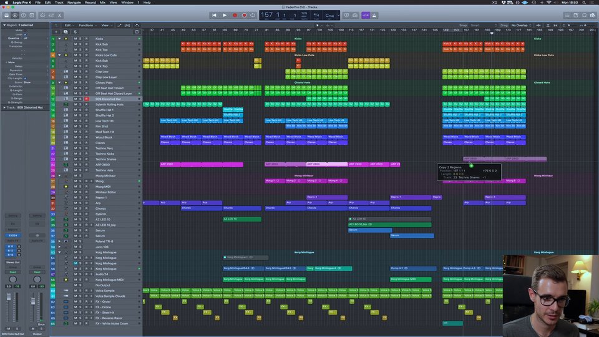Viewport: 599px width, 337px height.
Task: Open display mode arrow next to key
Action: point(338,16)
